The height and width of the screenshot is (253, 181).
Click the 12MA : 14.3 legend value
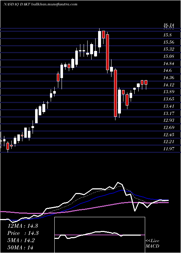22,226
